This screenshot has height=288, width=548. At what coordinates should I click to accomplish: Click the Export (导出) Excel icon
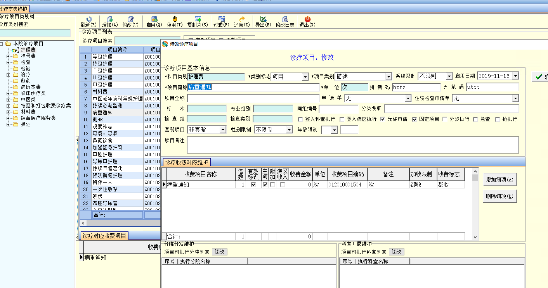click(x=263, y=19)
